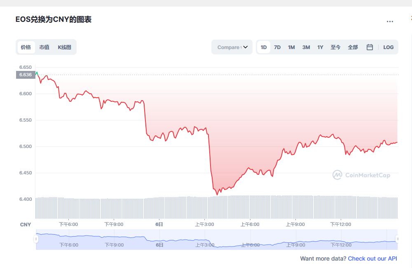Switch to the K线图 candlestick tab

point(64,47)
